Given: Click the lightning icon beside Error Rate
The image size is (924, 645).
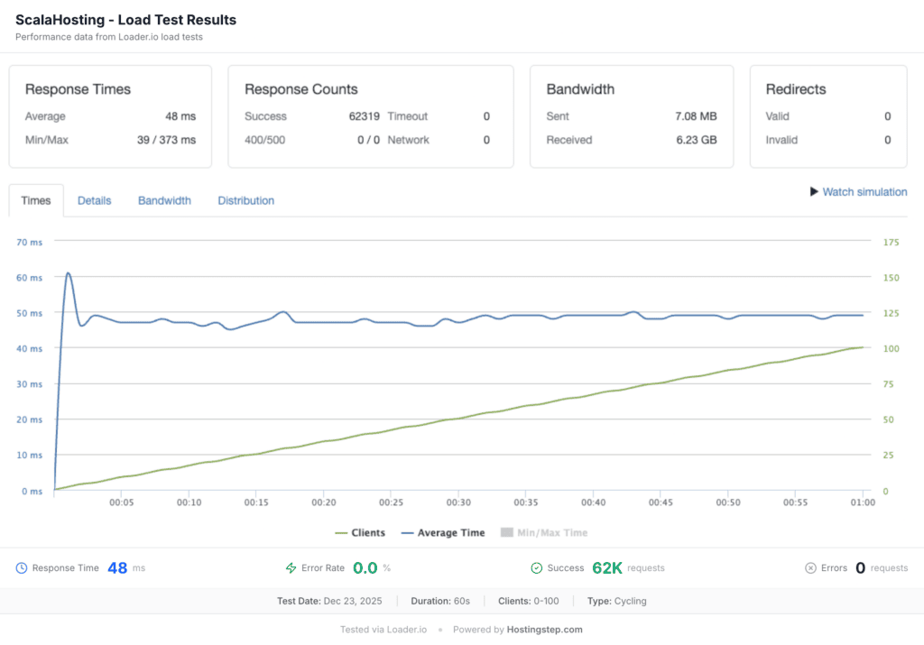Looking at the screenshot, I should [x=291, y=567].
